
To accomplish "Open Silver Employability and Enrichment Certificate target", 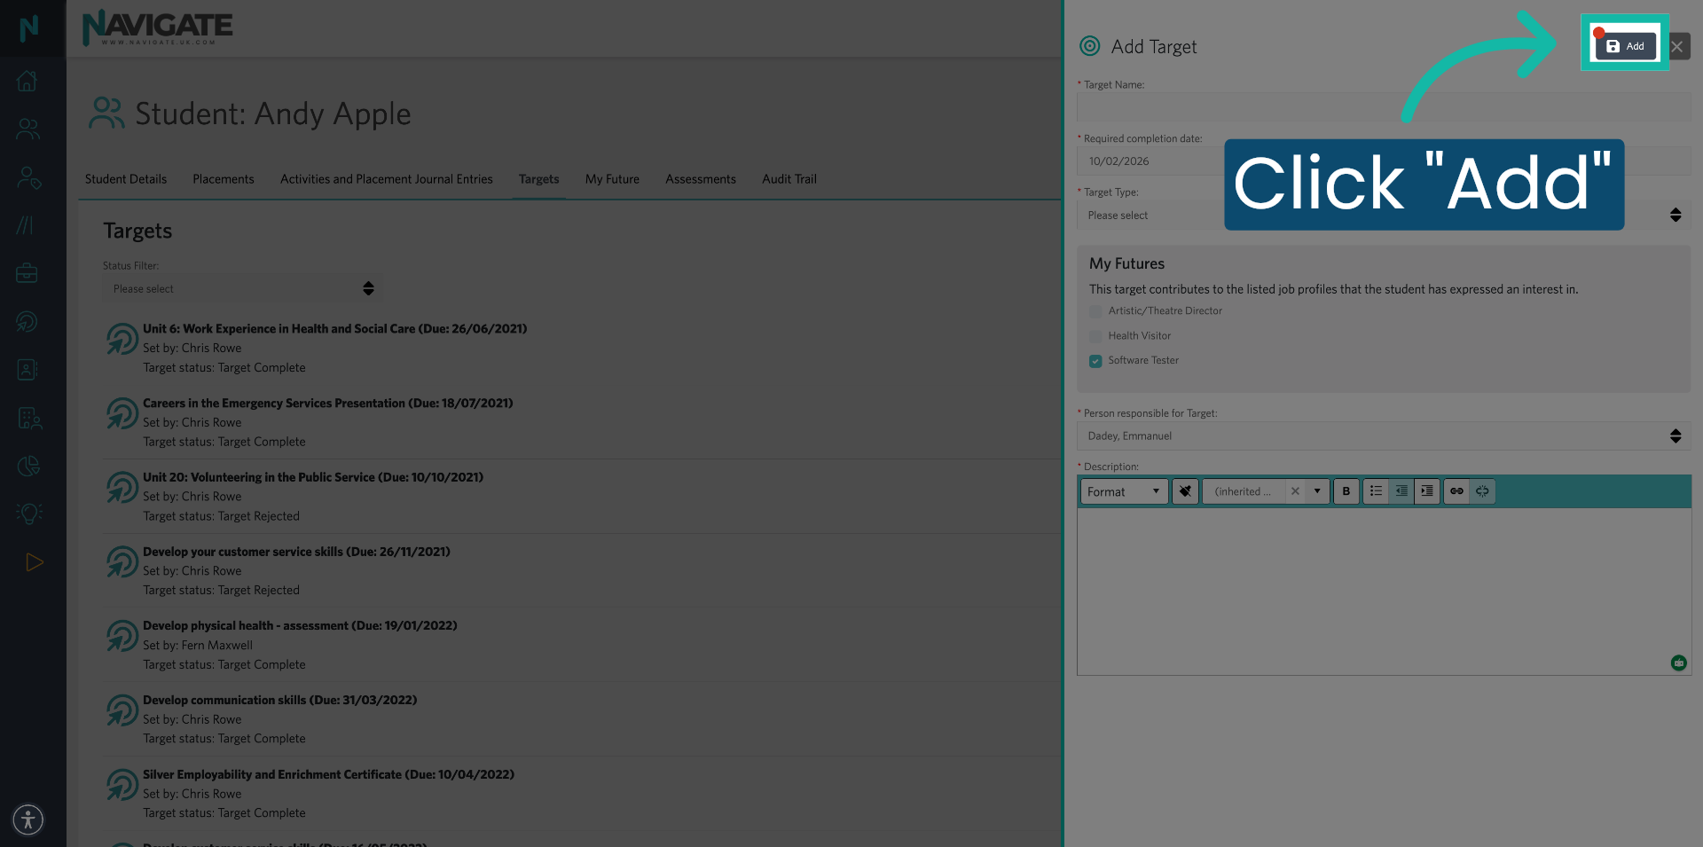I will pyautogui.click(x=329, y=775).
